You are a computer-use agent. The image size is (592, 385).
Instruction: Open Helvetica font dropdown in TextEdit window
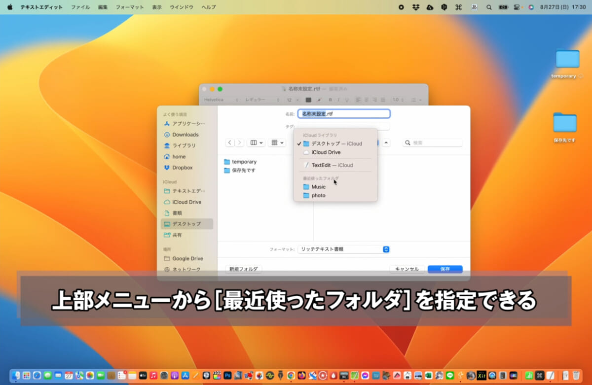221,100
